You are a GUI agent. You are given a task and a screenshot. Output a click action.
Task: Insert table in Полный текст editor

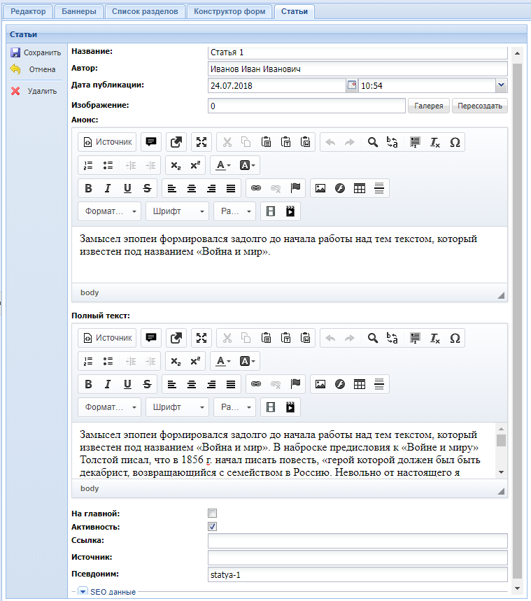(359, 384)
